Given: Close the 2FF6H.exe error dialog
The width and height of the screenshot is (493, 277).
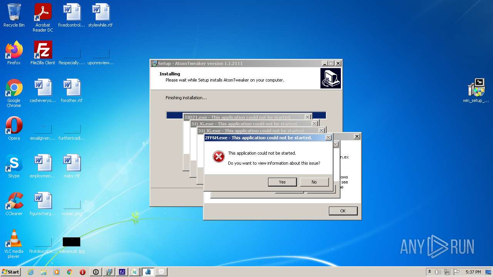Looking at the screenshot, I should pyautogui.click(x=328, y=138).
